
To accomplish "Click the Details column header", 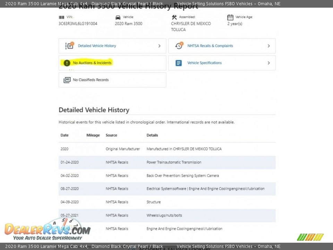I will point(152,135).
